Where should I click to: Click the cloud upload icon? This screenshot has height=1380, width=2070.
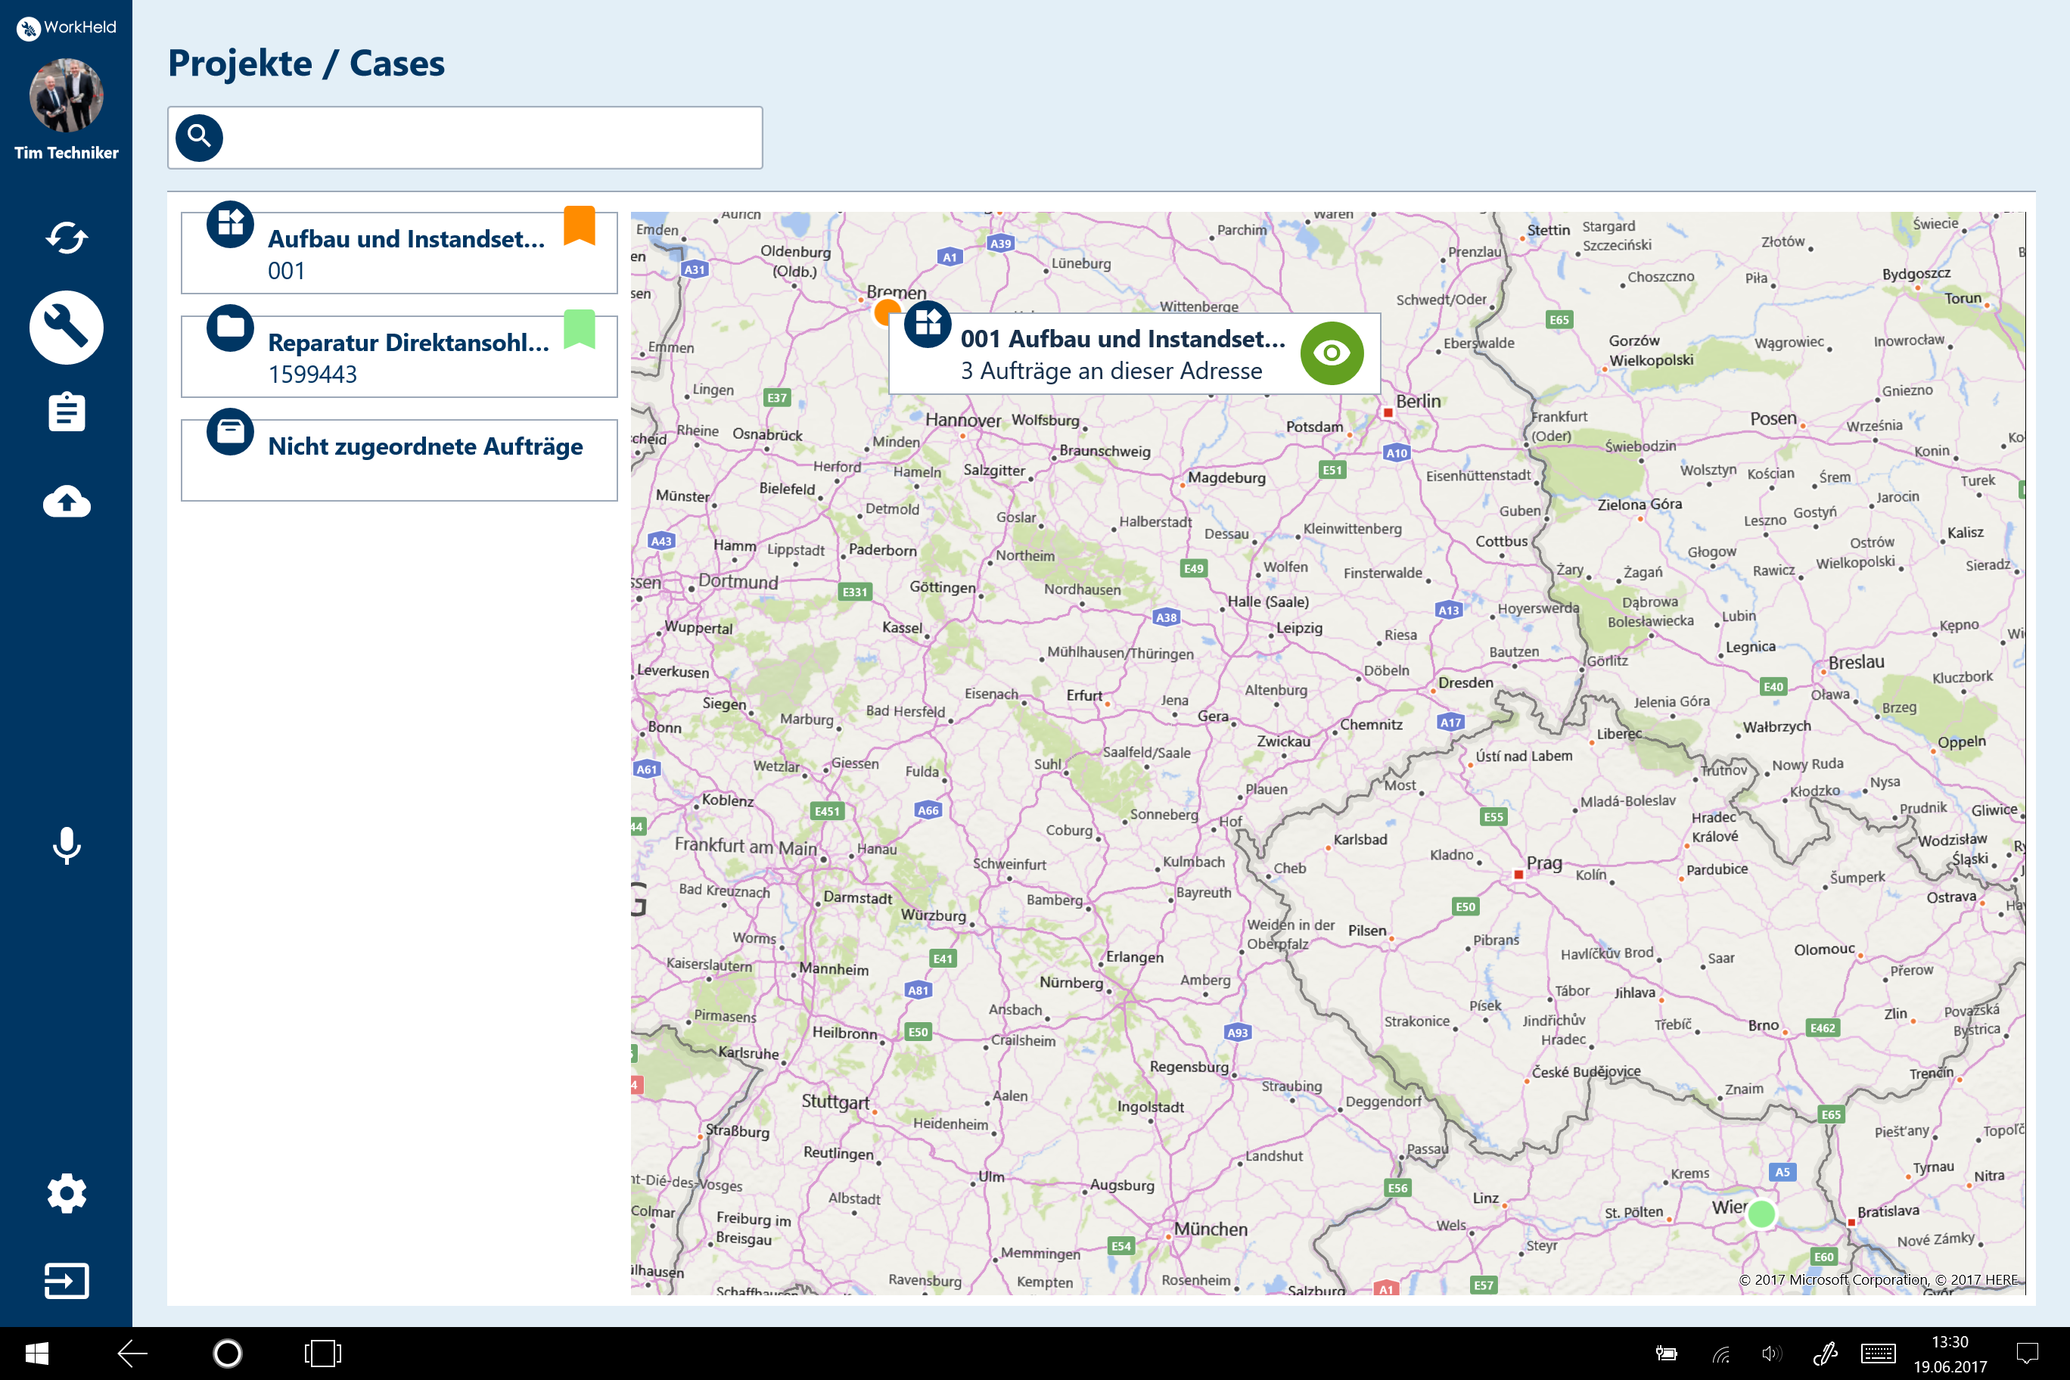66,501
